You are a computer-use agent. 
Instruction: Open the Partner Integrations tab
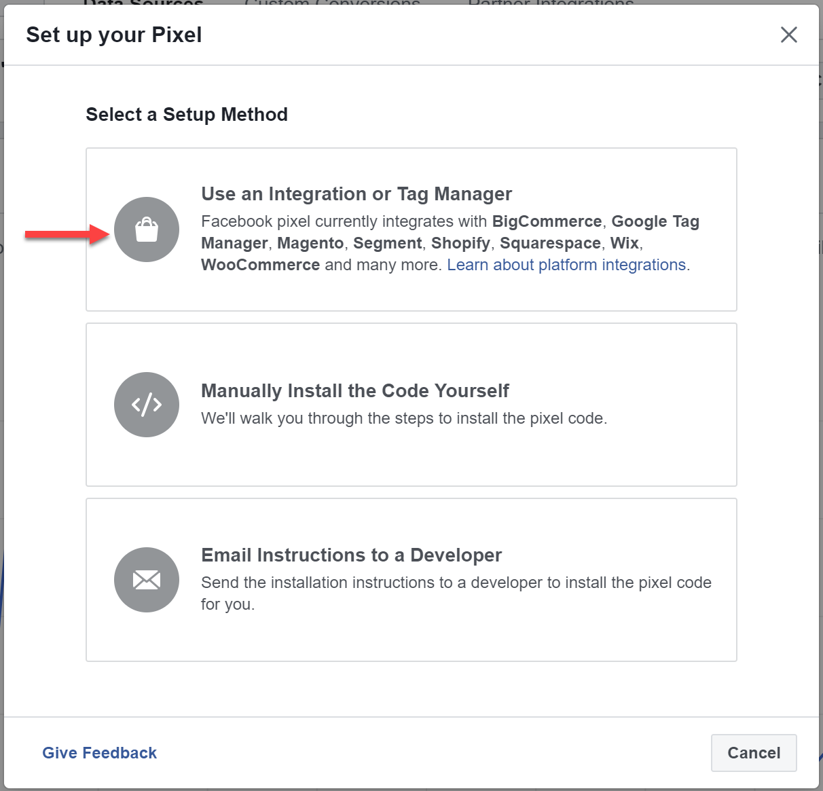(551, 3)
